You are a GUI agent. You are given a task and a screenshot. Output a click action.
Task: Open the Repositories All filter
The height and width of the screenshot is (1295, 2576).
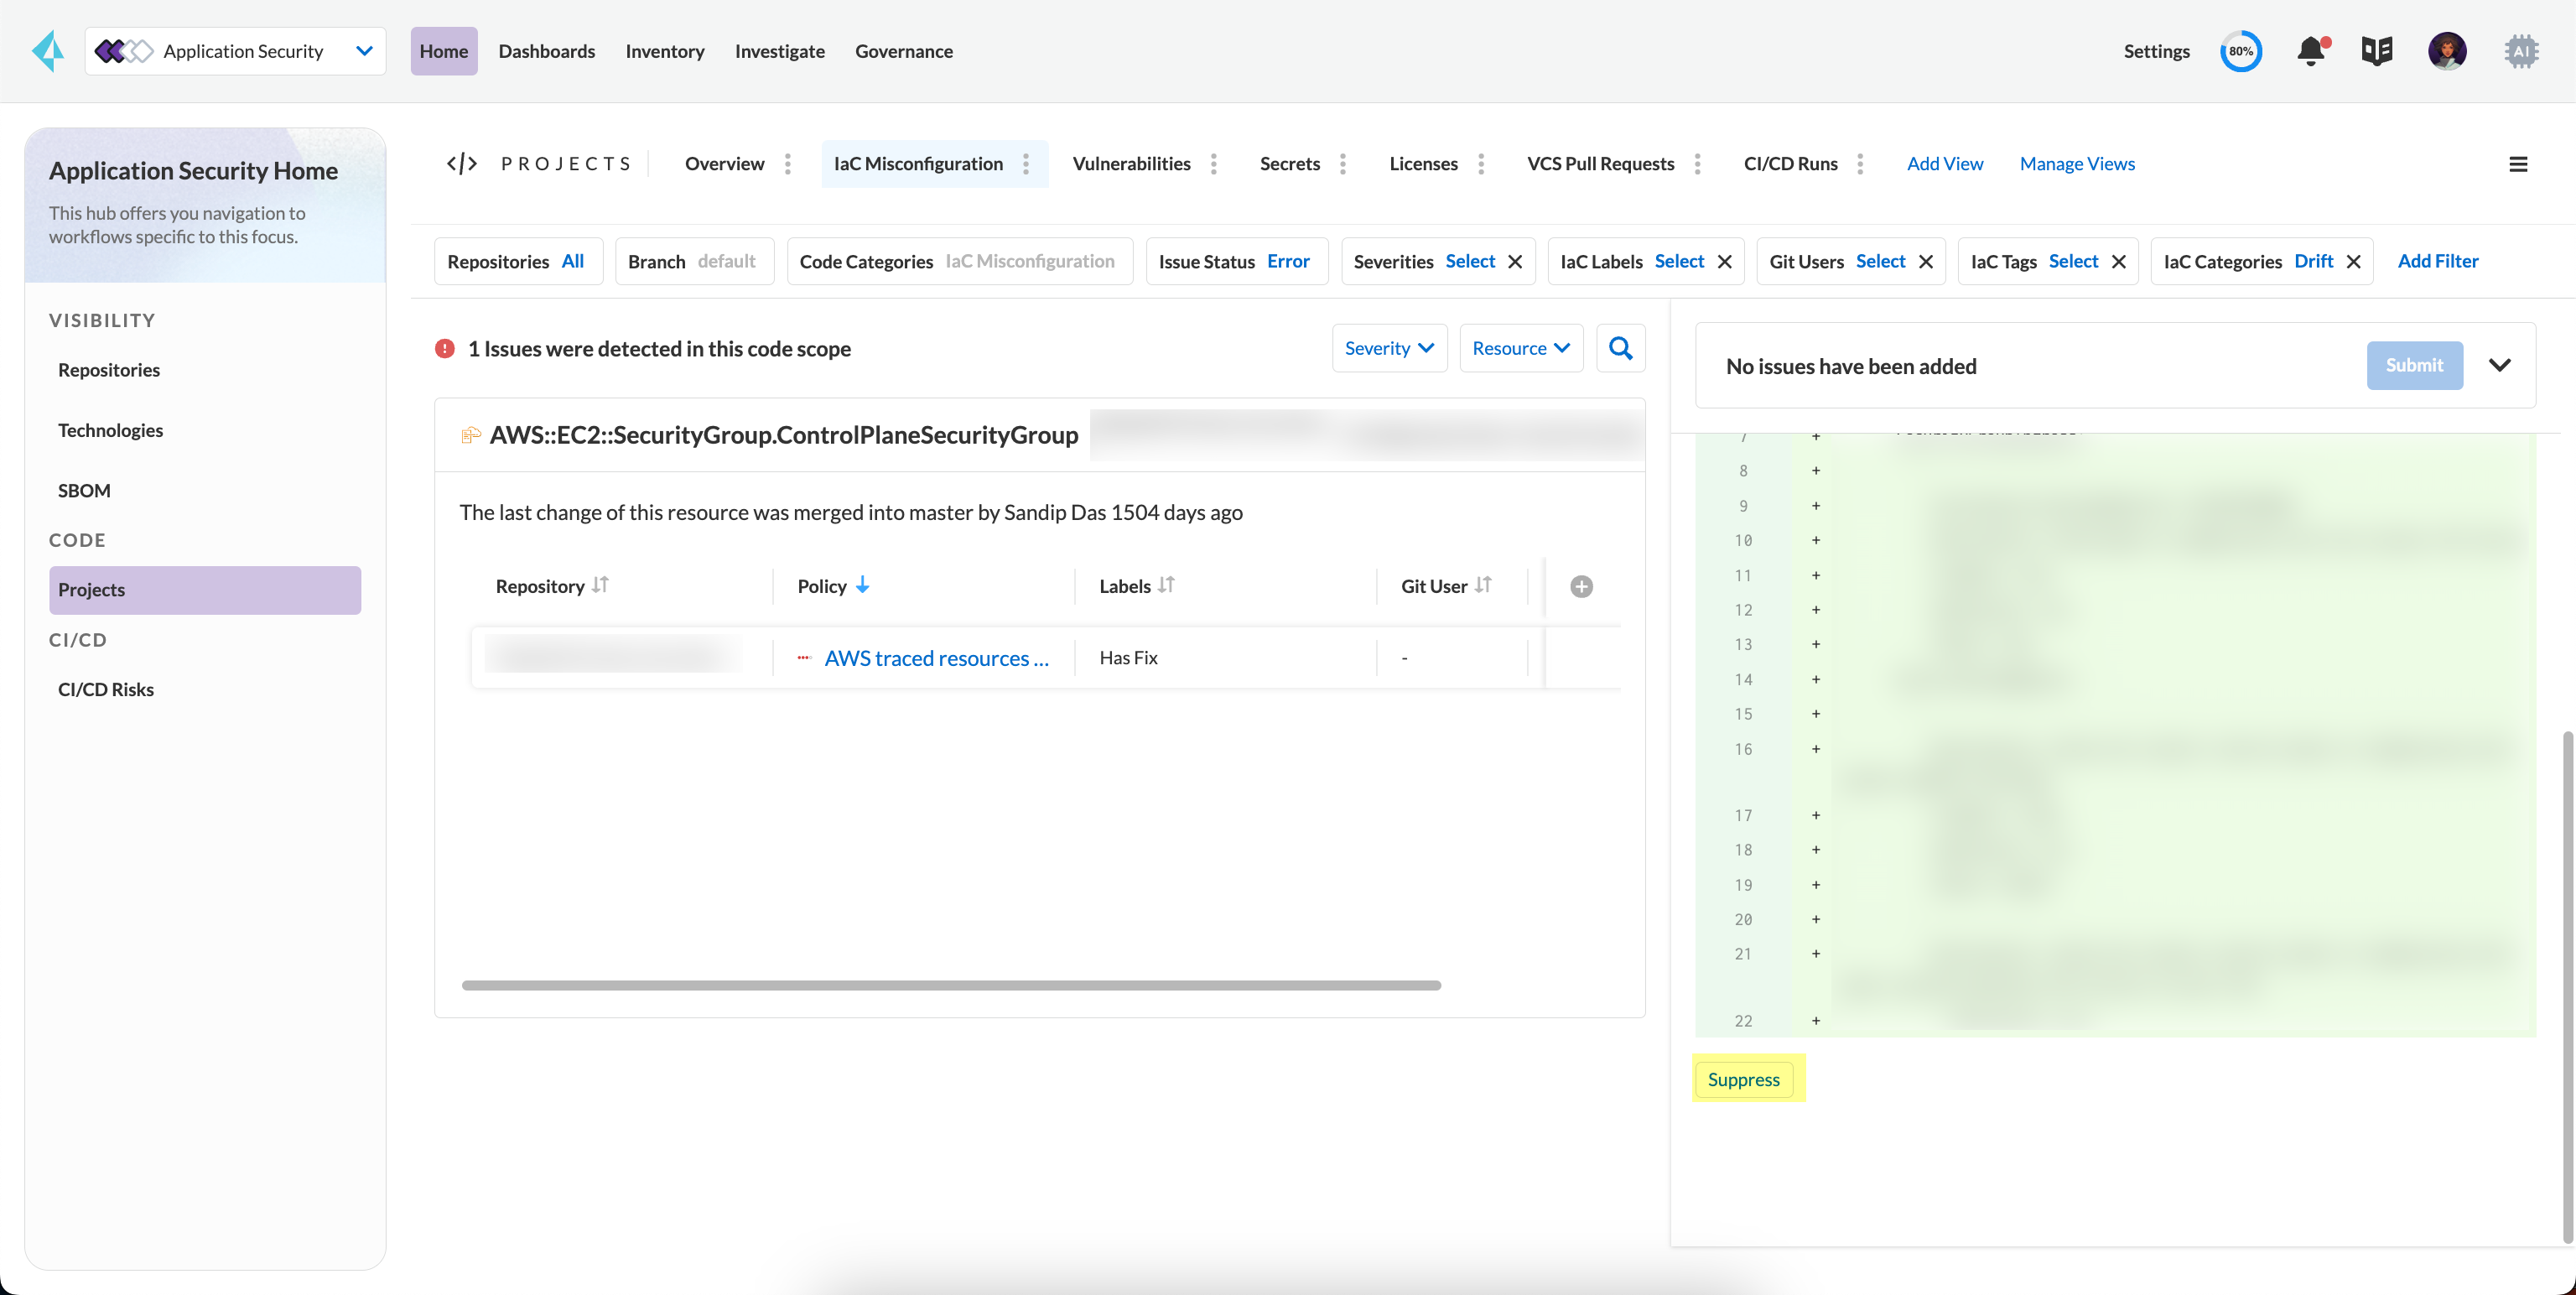(x=518, y=262)
